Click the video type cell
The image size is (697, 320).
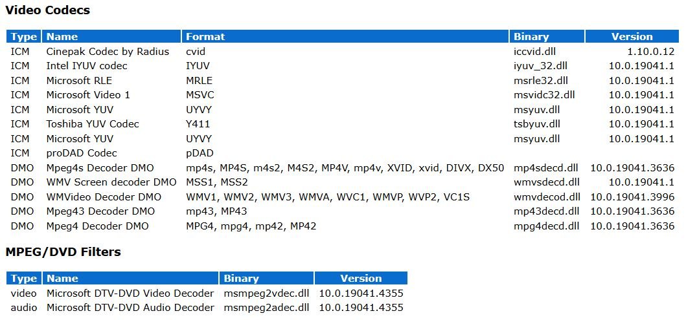click(23, 293)
